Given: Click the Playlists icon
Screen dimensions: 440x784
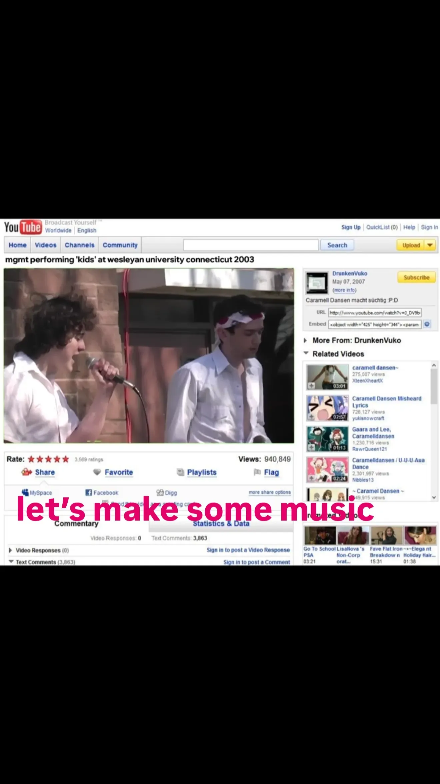Looking at the screenshot, I should (x=180, y=472).
